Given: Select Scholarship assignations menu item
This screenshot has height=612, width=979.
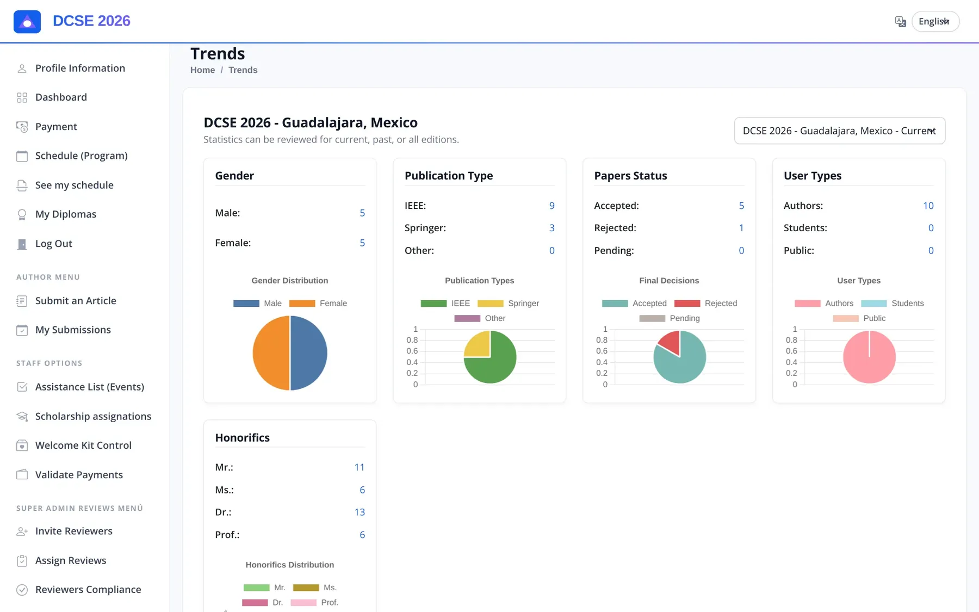Looking at the screenshot, I should coord(93,416).
